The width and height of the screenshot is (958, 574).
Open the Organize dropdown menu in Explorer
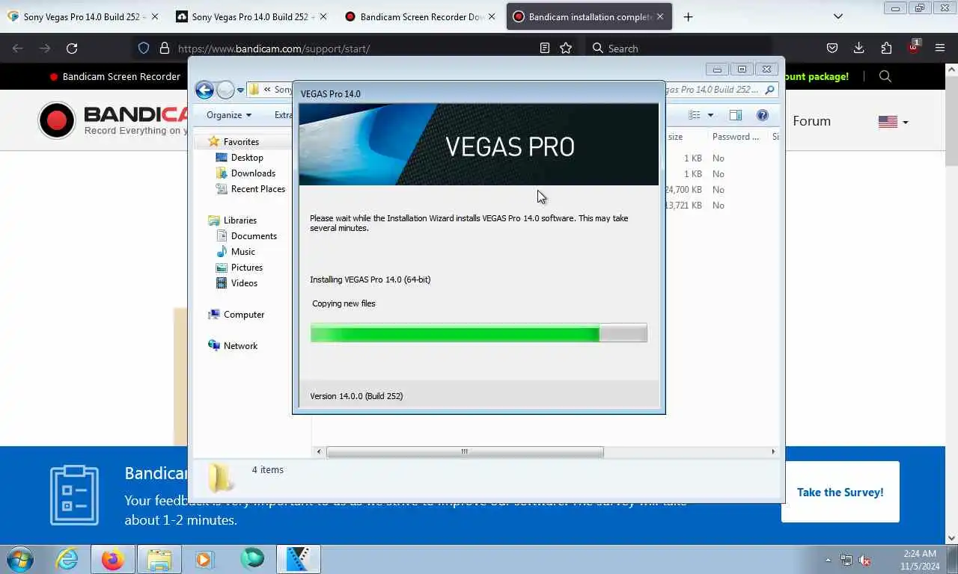tap(229, 115)
